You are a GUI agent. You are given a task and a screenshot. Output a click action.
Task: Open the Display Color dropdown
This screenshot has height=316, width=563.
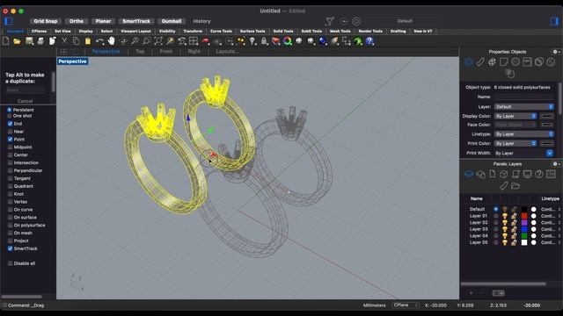point(515,116)
